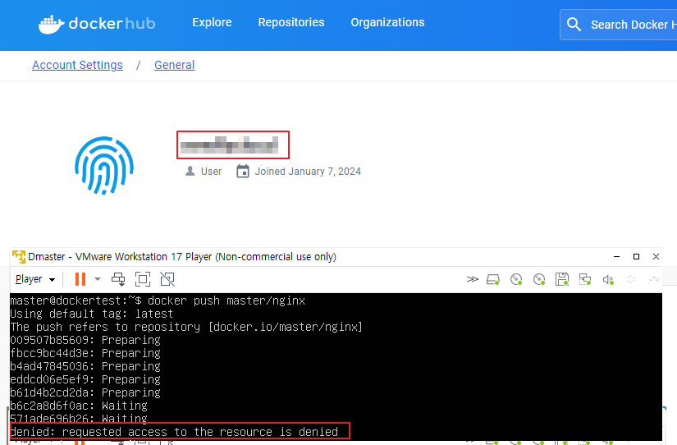Minimize the Dmaster VMware window
Screen dimensions: 677x445
click(x=616, y=257)
